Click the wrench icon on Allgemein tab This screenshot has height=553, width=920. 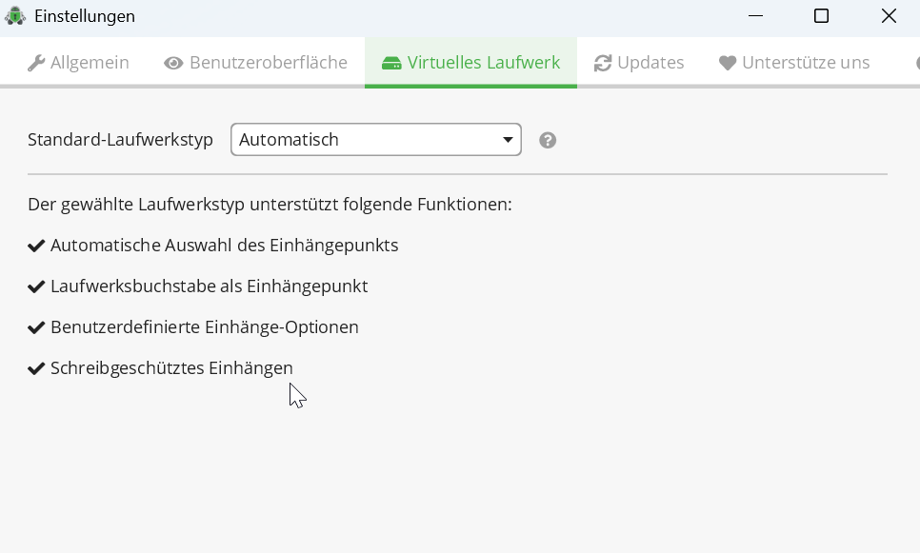(36, 62)
